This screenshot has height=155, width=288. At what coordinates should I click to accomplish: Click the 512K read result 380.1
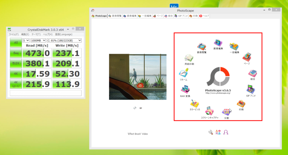coord(37,63)
